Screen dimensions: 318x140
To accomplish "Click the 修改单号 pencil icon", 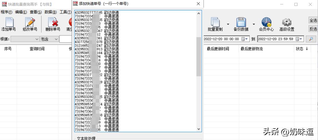I will click(x=30, y=22).
